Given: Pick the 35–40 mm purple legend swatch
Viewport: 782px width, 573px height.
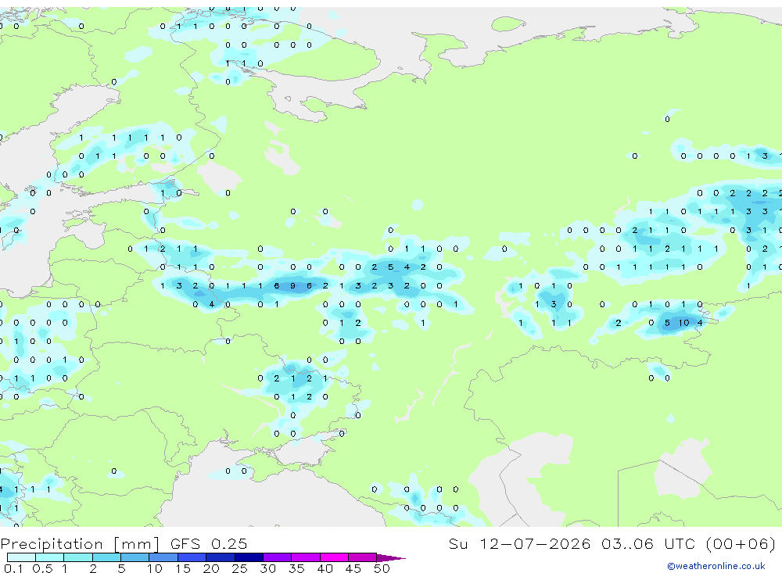Looking at the screenshot, I should click(306, 557).
